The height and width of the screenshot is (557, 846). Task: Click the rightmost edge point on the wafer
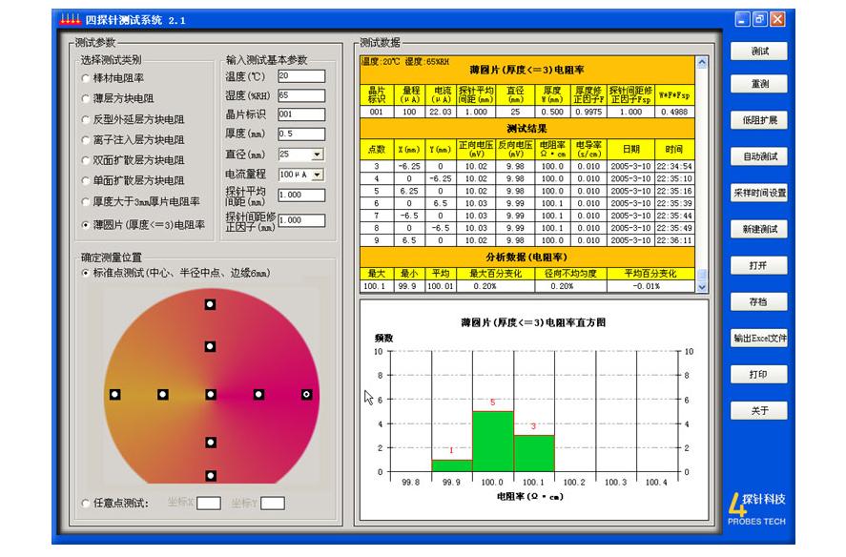click(x=306, y=394)
